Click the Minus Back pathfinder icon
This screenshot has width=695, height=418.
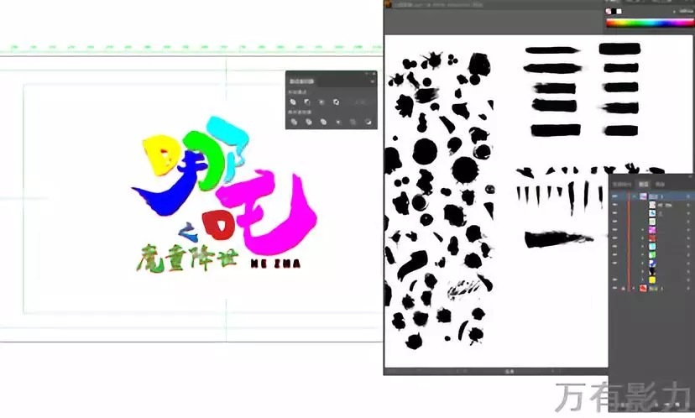(x=368, y=122)
